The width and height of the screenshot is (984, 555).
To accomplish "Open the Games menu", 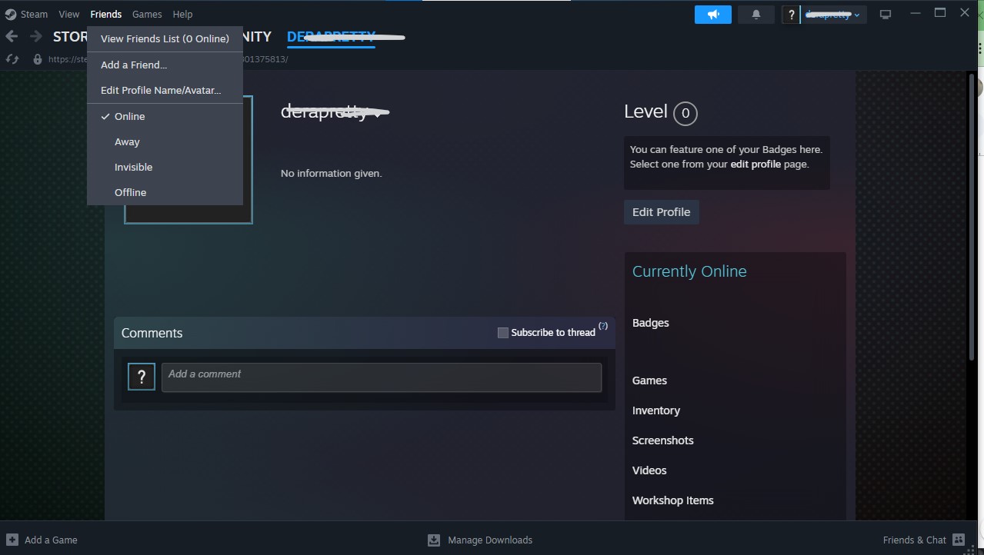I will click(x=146, y=14).
